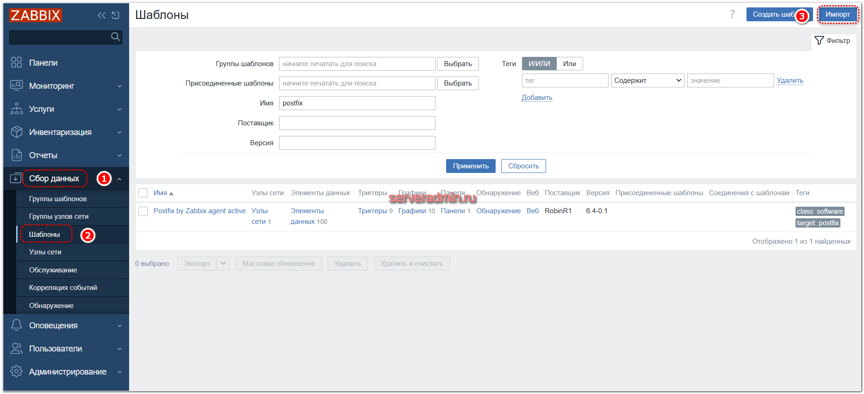
Task: Click the Имя filter field containing postfix
Action: coord(357,103)
